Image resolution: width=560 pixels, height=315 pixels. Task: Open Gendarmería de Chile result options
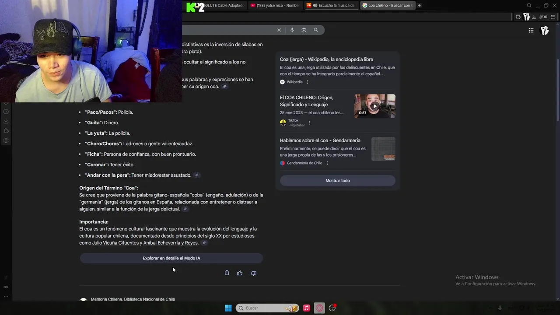[x=327, y=163]
